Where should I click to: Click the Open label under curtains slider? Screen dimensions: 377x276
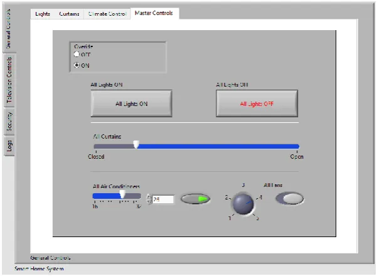tap(297, 157)
